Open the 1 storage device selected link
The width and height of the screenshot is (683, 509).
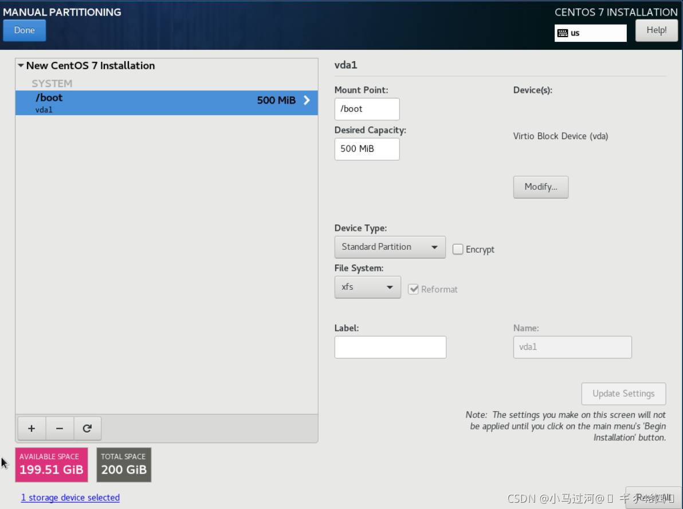(70, 498)
